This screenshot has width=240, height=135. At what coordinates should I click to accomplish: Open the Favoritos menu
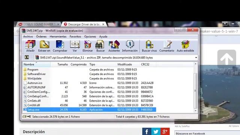(x=75, y=37)
